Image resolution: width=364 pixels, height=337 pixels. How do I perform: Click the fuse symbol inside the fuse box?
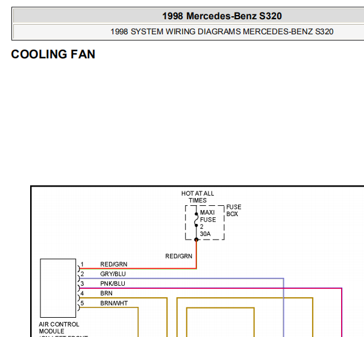coord(196,220)
